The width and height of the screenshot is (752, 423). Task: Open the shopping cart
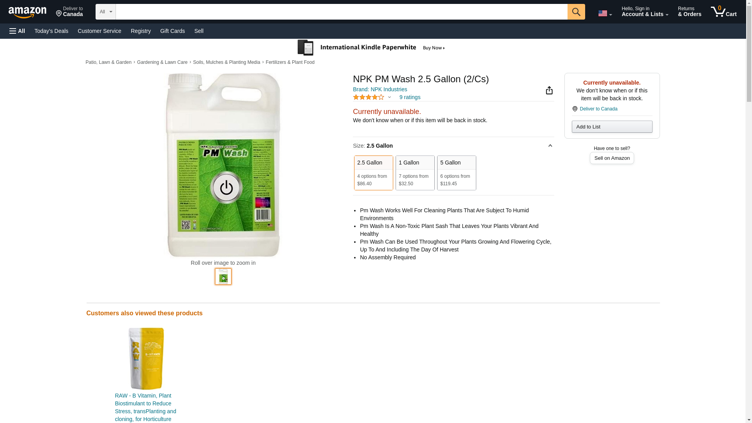pos(723,12)
